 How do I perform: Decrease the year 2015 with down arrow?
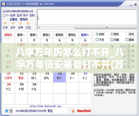click(x=128, y=47)
